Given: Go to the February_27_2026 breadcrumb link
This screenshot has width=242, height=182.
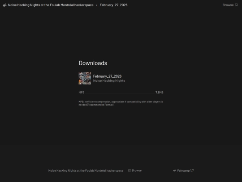Looking at the screenshot, I should point(113,5).
